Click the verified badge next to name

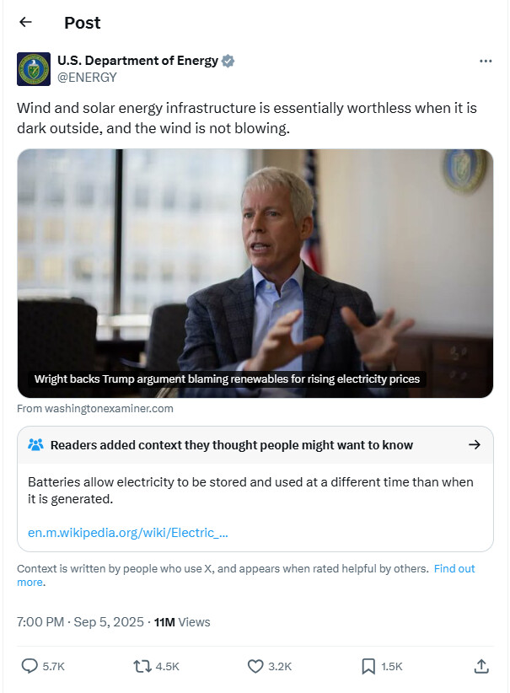coord(228,61)
